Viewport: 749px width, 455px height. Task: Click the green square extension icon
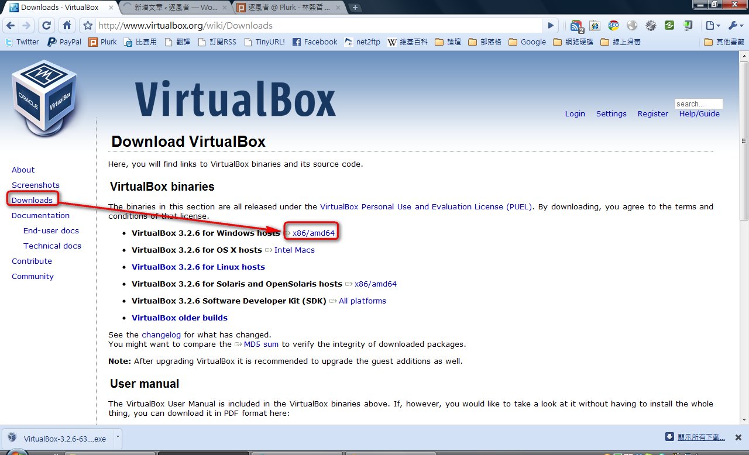tap(669, 26)
